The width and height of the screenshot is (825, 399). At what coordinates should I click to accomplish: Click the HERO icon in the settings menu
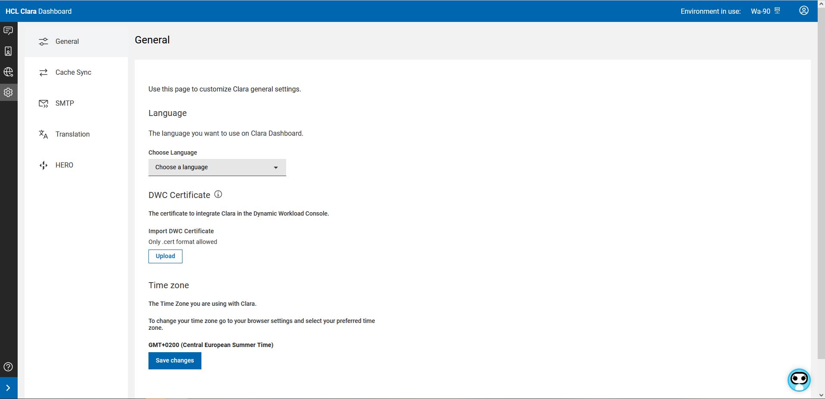pyautogui.click(x=43, y=165)
